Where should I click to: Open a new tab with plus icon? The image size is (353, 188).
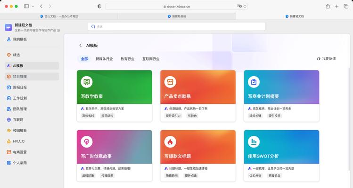[x=337, y=6]
